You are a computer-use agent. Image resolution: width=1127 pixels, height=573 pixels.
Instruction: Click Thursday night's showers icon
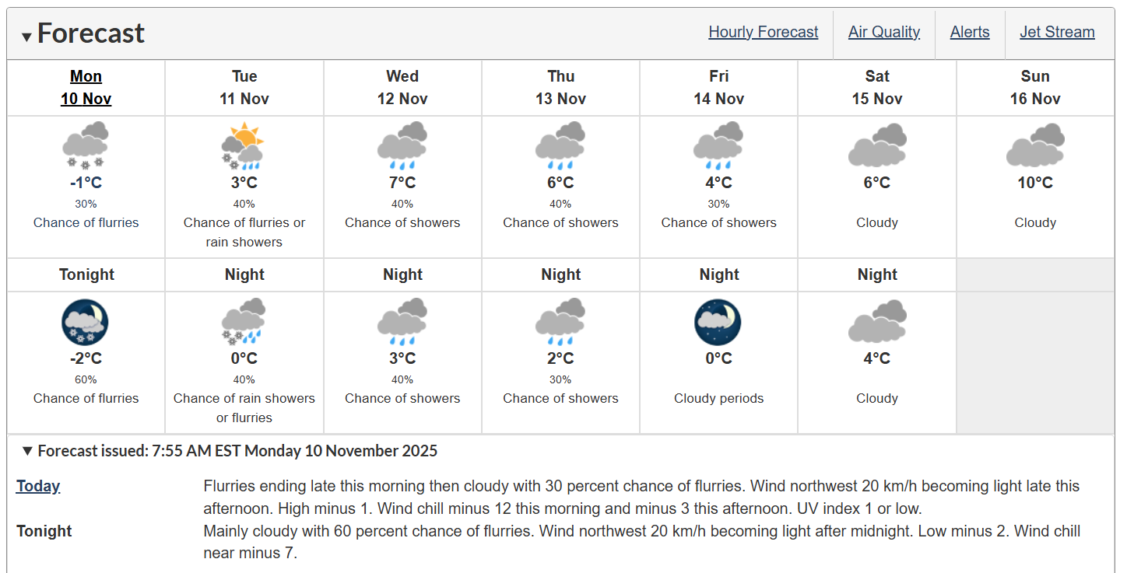[x=560, y=322]
